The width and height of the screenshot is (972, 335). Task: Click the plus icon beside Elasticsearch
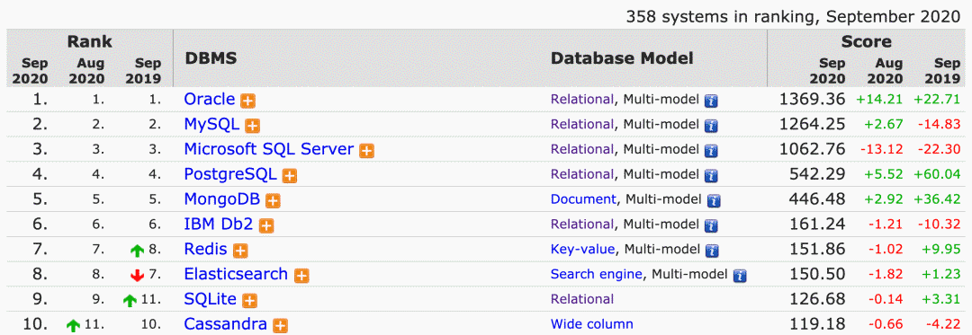click(301, 276)
